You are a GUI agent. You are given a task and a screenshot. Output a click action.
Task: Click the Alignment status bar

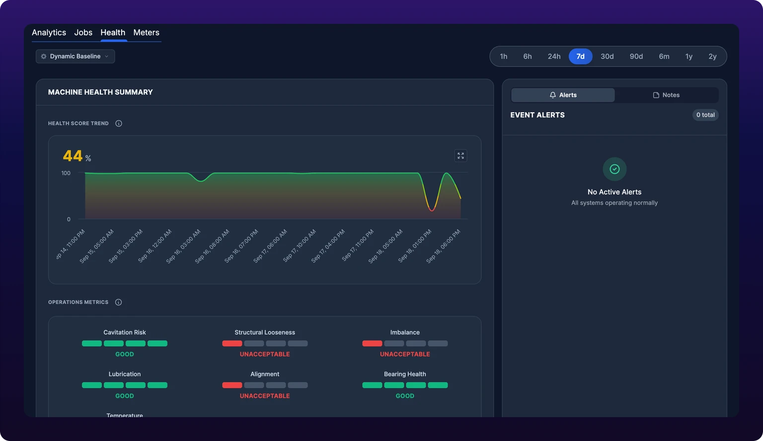coord(265,385)
